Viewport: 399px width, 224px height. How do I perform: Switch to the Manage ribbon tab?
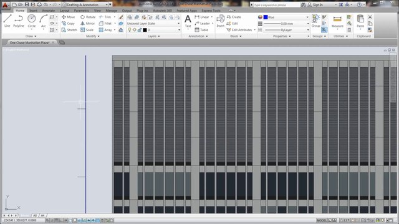(x=112, y=11)
